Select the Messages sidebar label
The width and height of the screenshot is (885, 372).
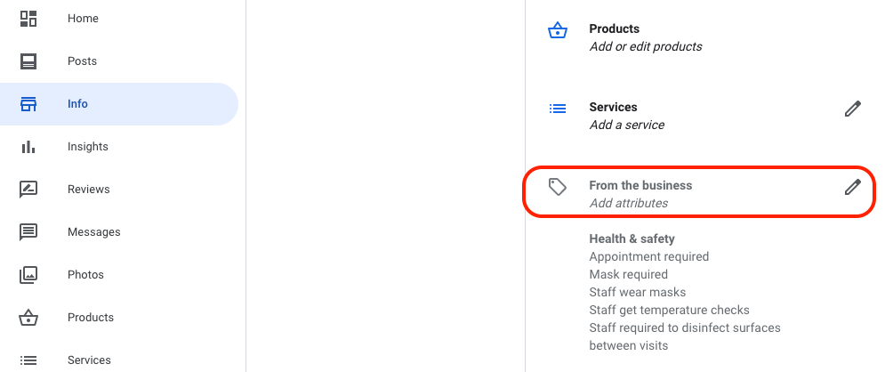[93, 232]
